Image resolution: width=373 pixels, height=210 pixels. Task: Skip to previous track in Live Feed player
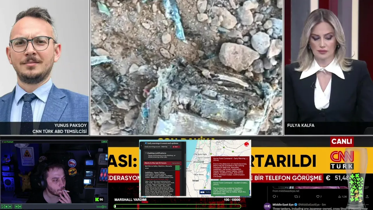click(x=17, y=207)
